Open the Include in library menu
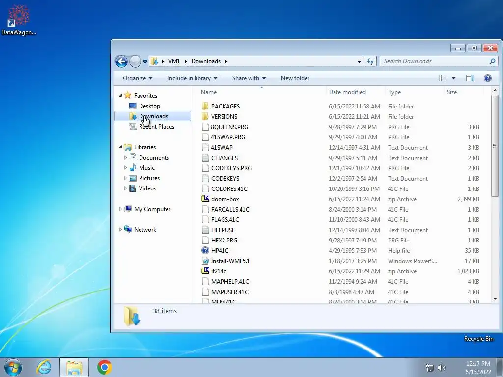 coord(192,78)
